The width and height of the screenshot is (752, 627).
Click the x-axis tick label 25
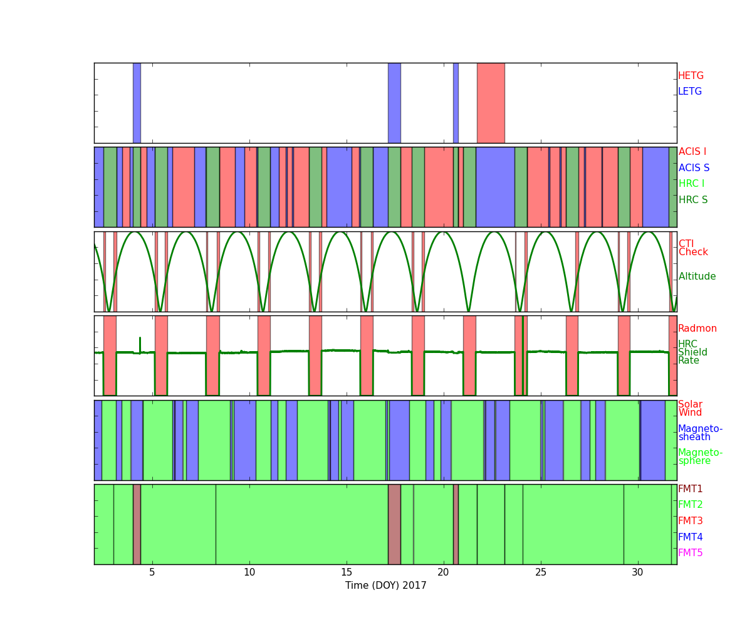click(541, 572)
